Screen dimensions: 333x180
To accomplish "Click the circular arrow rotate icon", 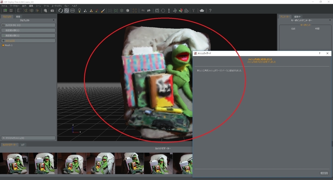I will [163, 11].
